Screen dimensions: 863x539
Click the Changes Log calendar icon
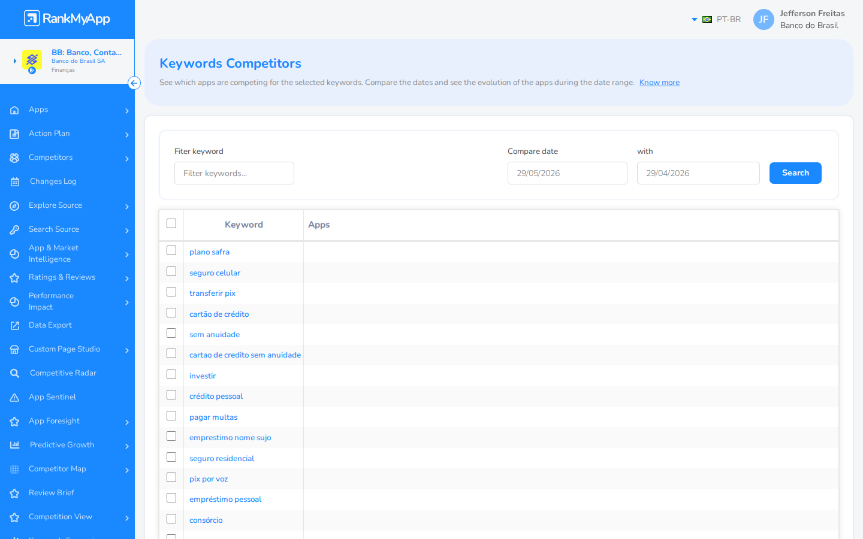click(x=14, y=182)
